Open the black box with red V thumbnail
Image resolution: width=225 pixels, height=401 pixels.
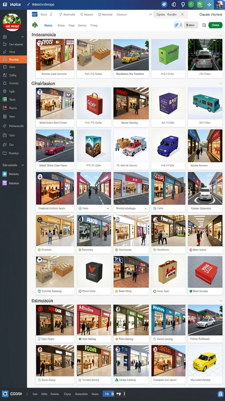(x=94, y=272)
